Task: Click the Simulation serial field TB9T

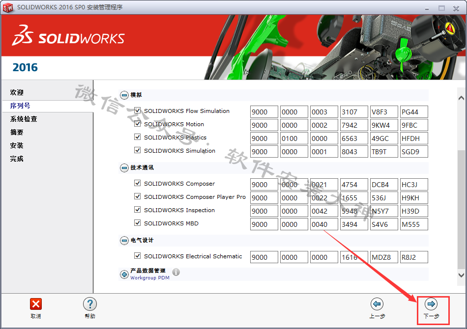Action: pos(384,151)
